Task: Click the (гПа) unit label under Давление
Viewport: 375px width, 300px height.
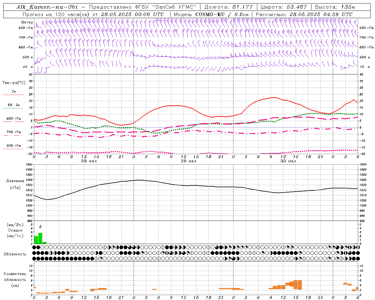Action: point(15,188)
